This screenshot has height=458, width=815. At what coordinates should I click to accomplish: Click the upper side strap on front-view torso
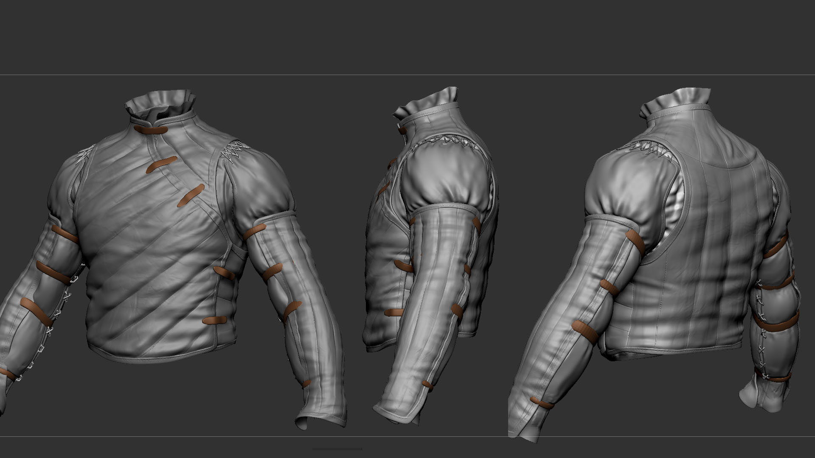pyautogui.click(x=223, y=273)
